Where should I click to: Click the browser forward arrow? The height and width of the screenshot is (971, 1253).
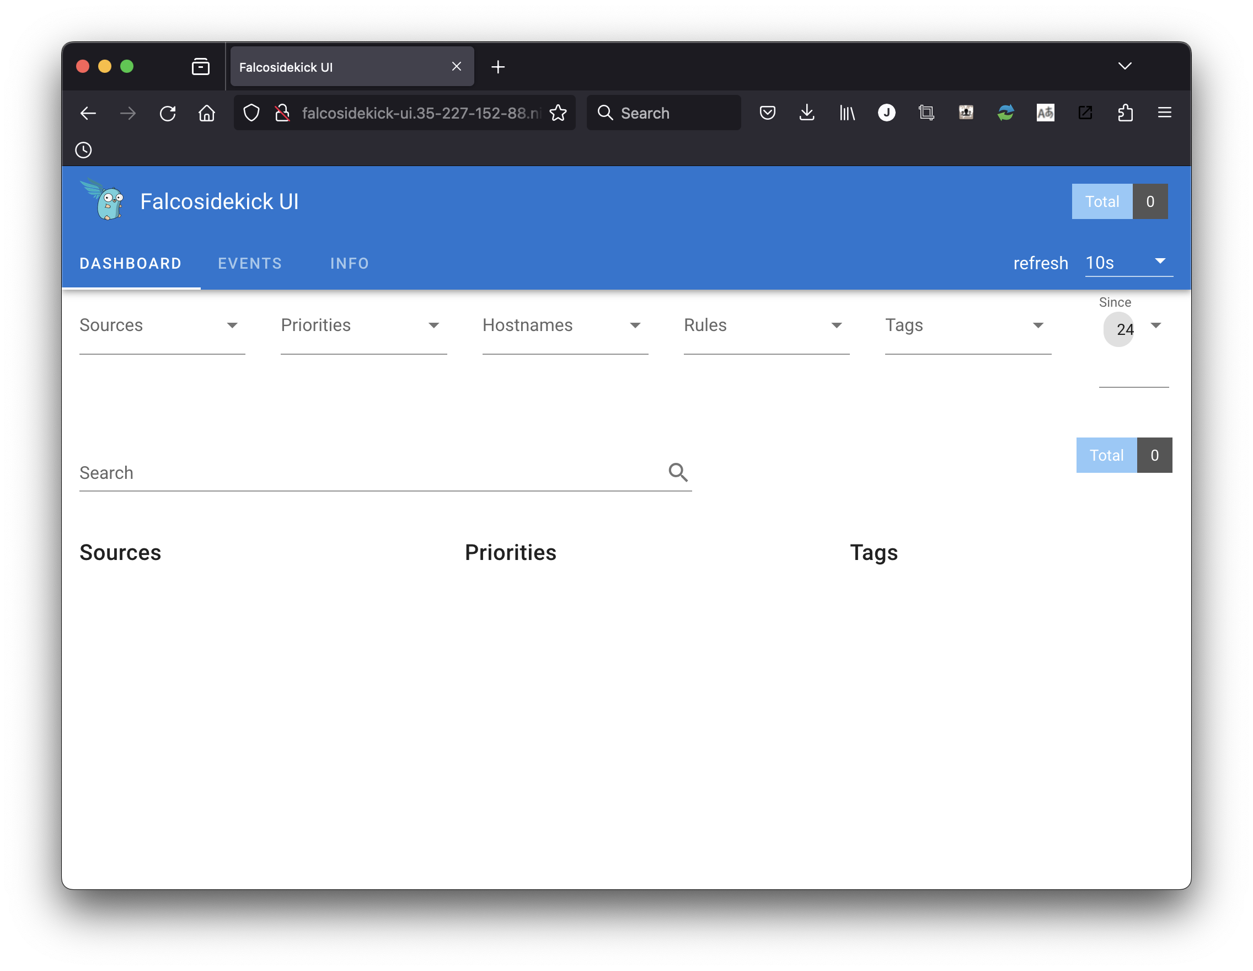[x=128, y=113]
